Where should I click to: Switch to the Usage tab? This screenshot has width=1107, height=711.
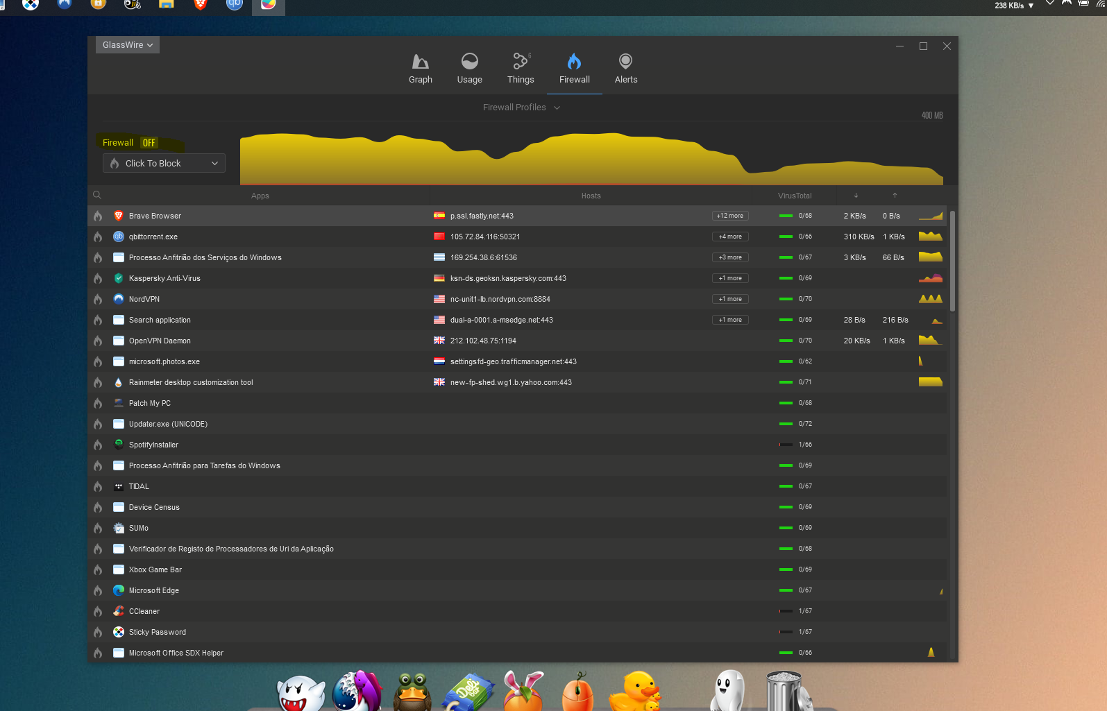[469, 69]
